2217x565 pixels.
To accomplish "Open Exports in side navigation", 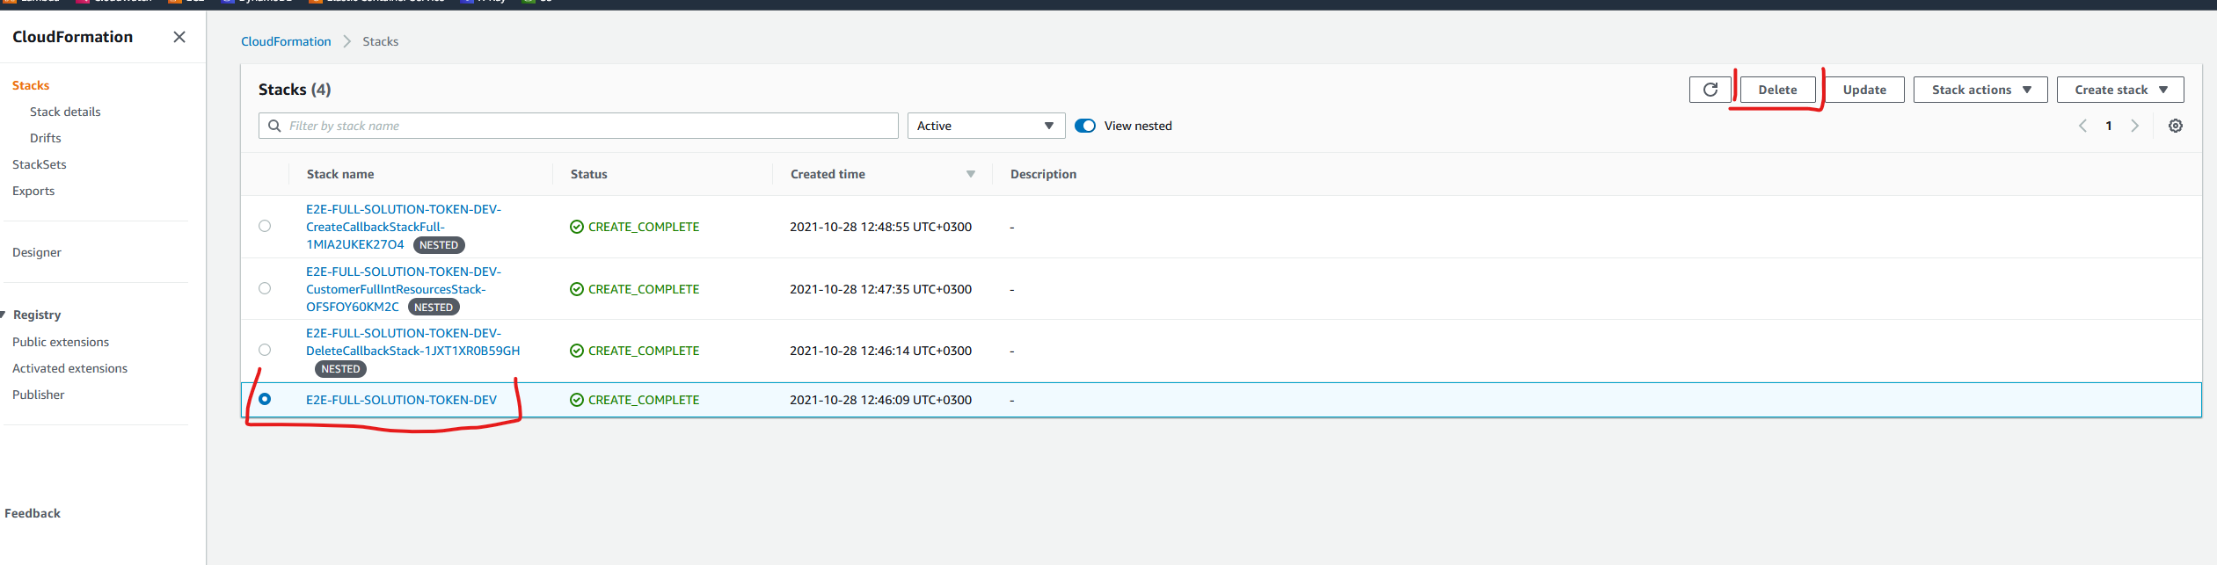I will (x=33, y=191).
